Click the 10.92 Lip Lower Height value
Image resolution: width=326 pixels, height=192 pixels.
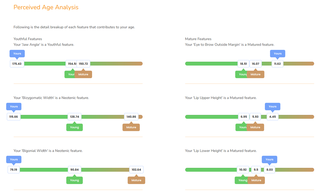coord(243,170)
